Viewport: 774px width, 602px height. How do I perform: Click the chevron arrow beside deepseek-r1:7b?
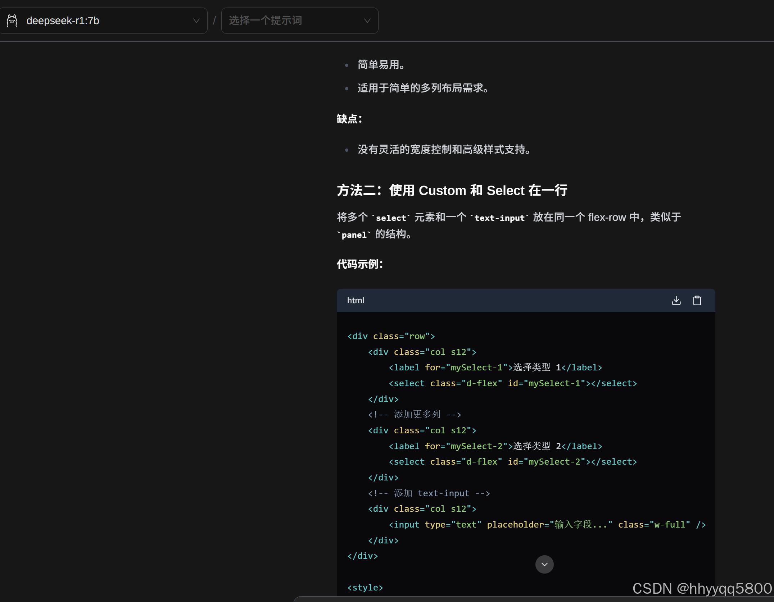pos(196,21)
